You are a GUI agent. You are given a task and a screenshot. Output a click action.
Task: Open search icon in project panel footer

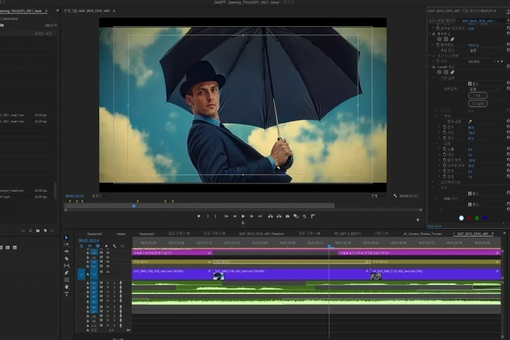point(30,231)
